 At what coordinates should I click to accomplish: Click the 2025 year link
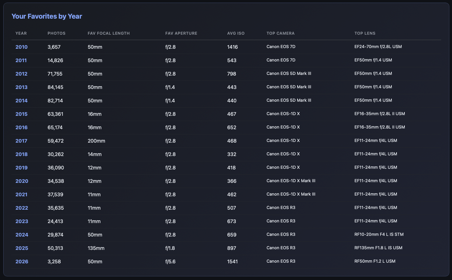click(x=21, y=248)
